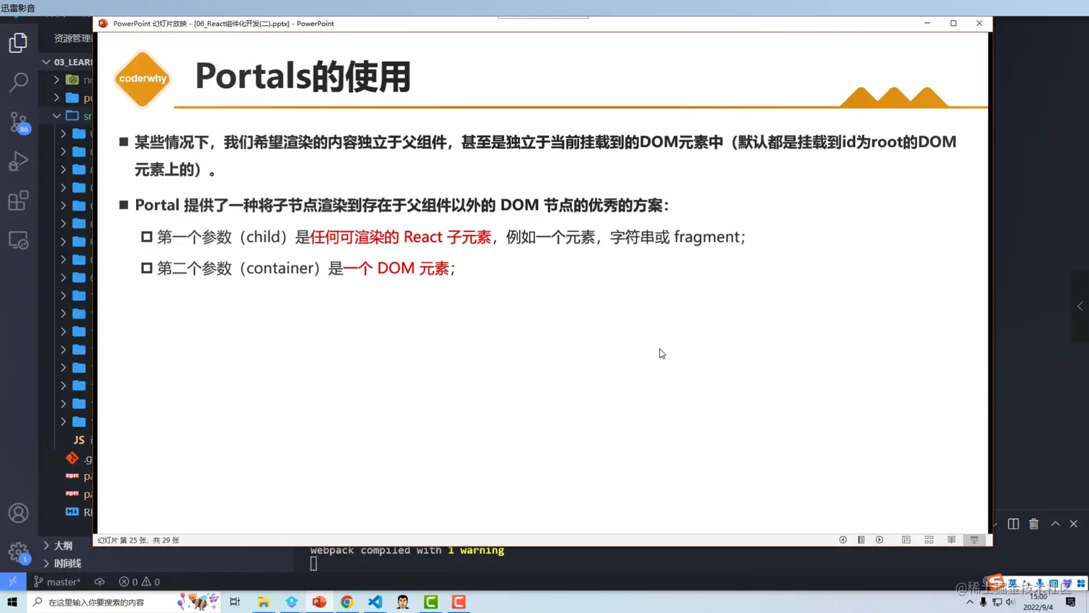Click the slide title Portals的使用
The image size is (1089, 613).
click(302, 76)
